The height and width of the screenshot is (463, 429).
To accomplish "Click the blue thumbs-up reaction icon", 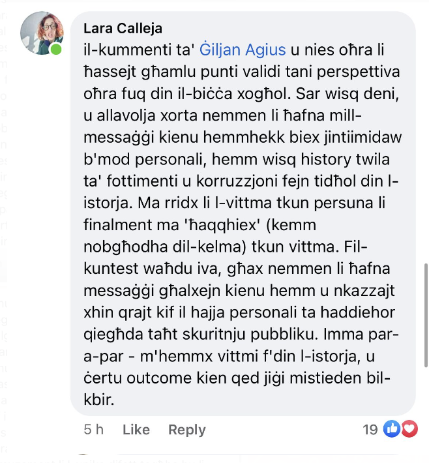I will coord(391,428).
